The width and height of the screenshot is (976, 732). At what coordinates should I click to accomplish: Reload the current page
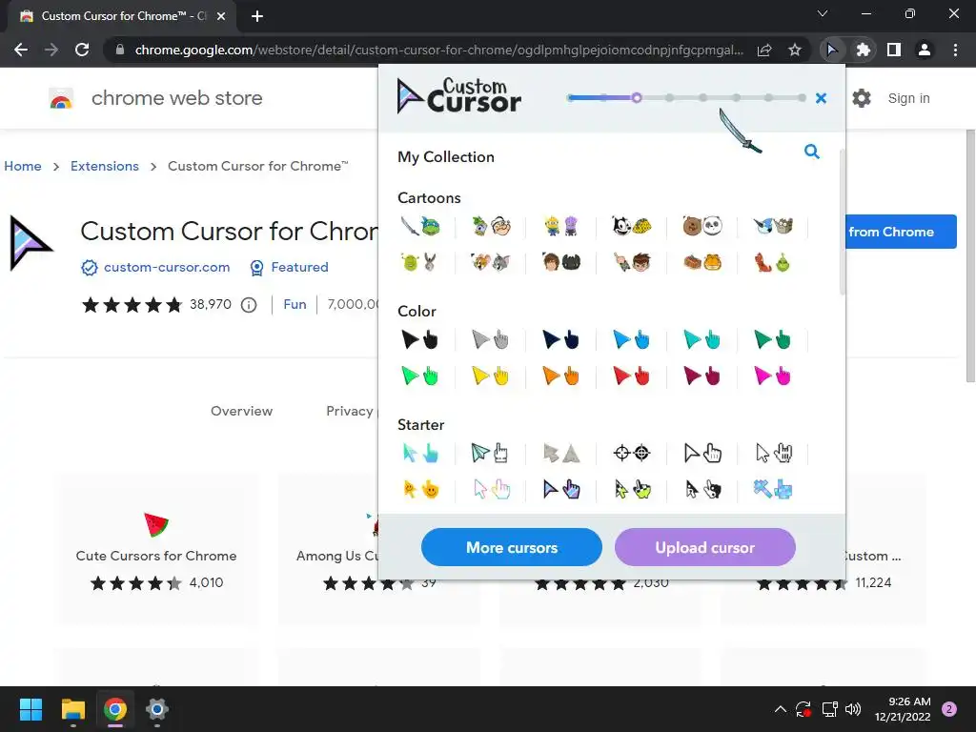click(82, 50)
